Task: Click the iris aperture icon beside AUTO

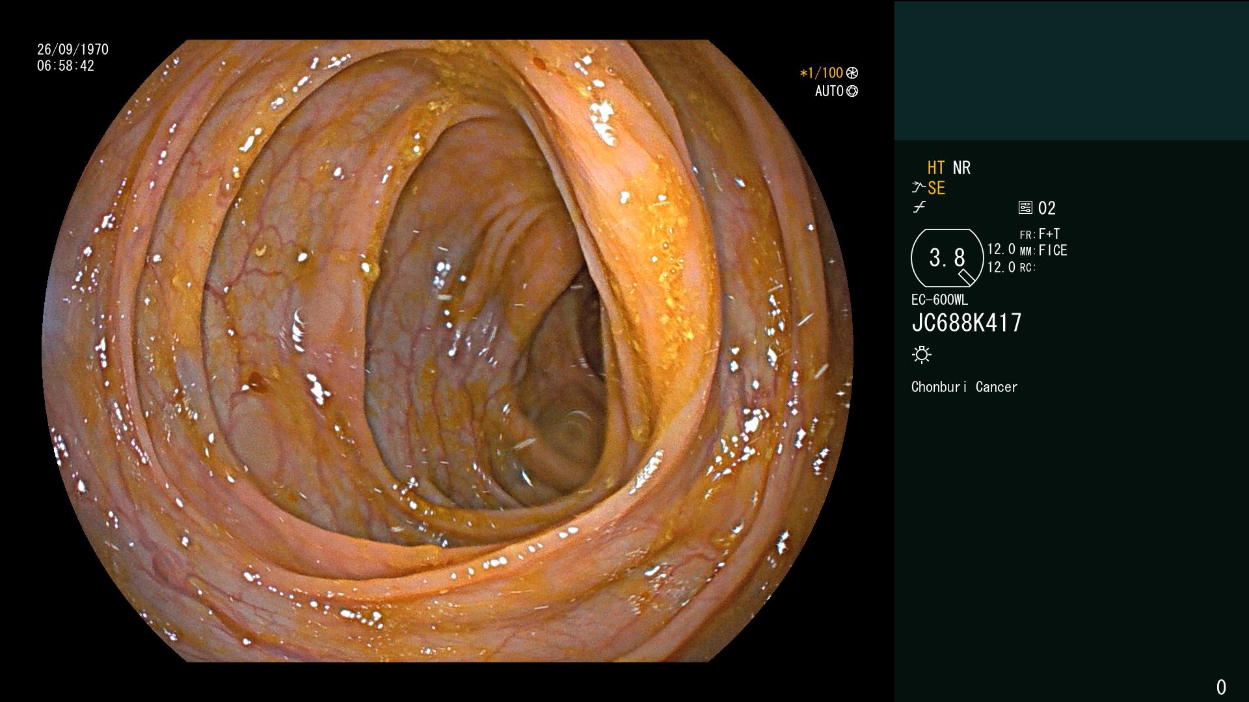Action: pos(852,92)
